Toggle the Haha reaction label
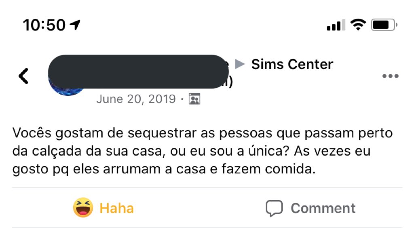Screen dimensions: 414x228 [116, 208]
